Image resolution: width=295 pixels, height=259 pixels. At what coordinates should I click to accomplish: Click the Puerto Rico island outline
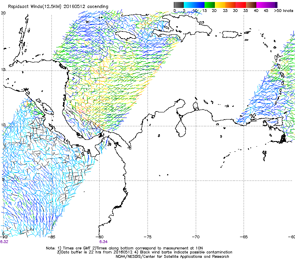(230, 34)
